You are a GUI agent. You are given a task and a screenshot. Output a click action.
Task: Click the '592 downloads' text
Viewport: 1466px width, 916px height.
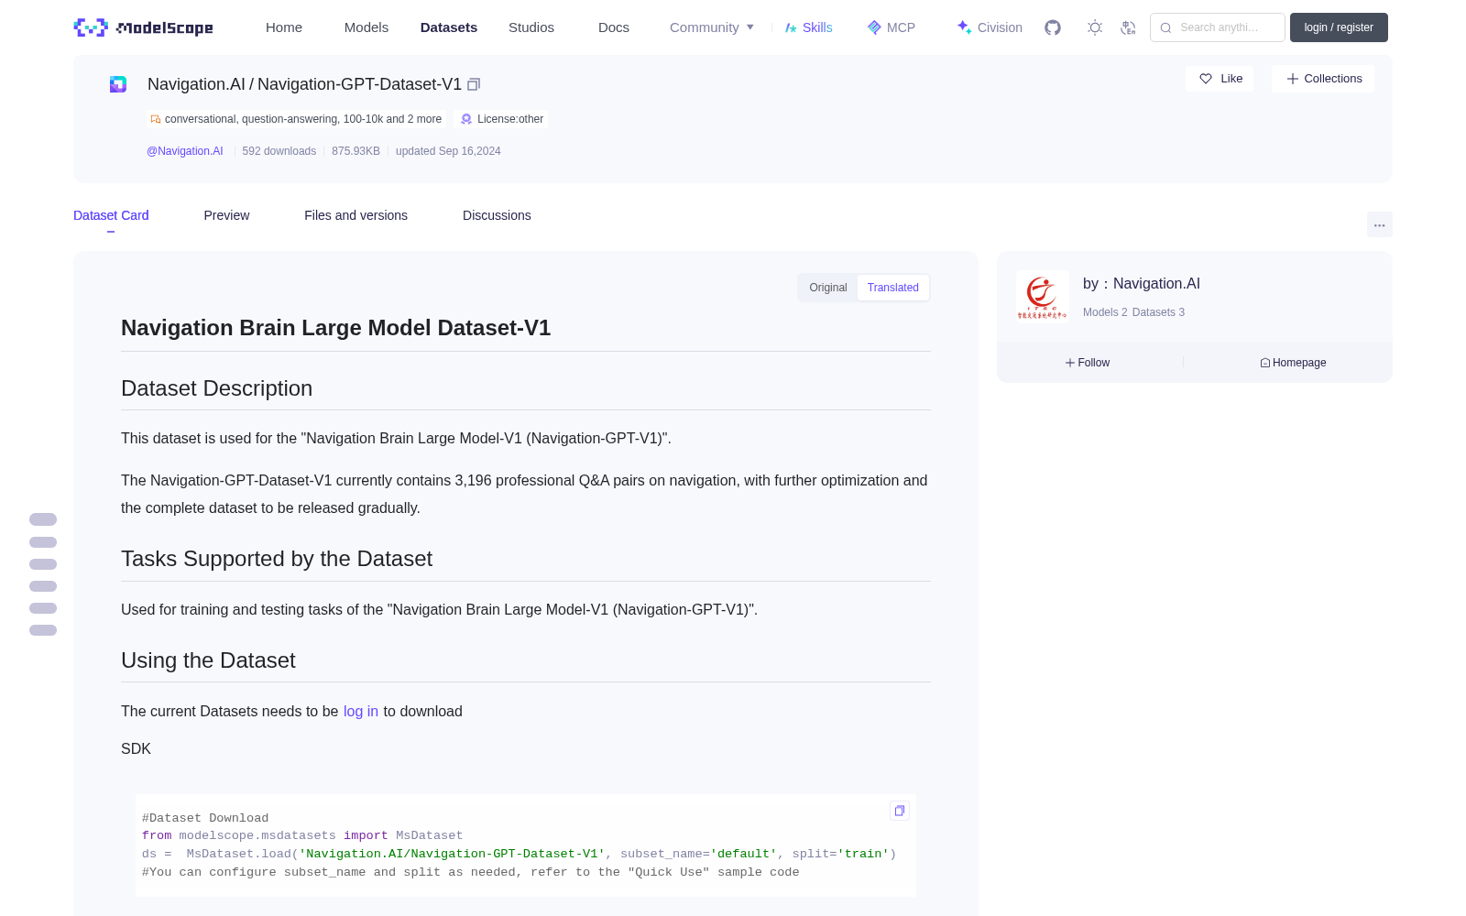(279, 151)
